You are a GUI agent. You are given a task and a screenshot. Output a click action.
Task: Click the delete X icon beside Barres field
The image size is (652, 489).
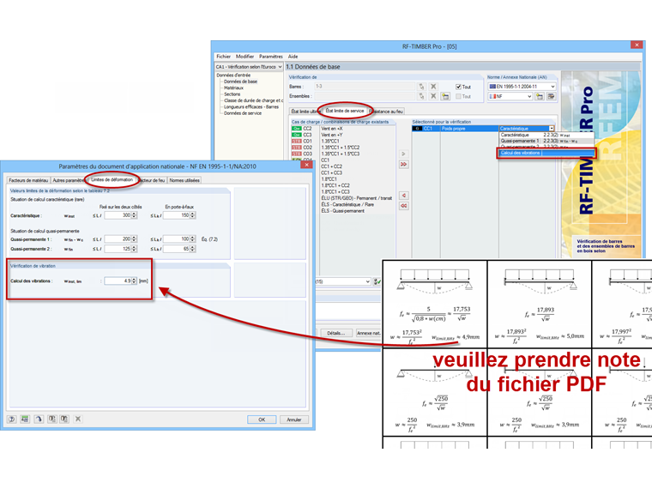[x=433, y=87]
